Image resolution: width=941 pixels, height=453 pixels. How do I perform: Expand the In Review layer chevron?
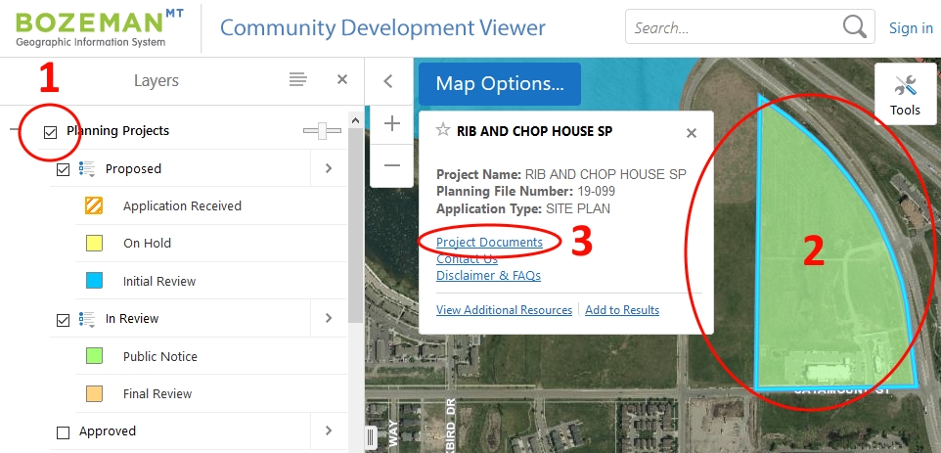click(x=329, y=318)
